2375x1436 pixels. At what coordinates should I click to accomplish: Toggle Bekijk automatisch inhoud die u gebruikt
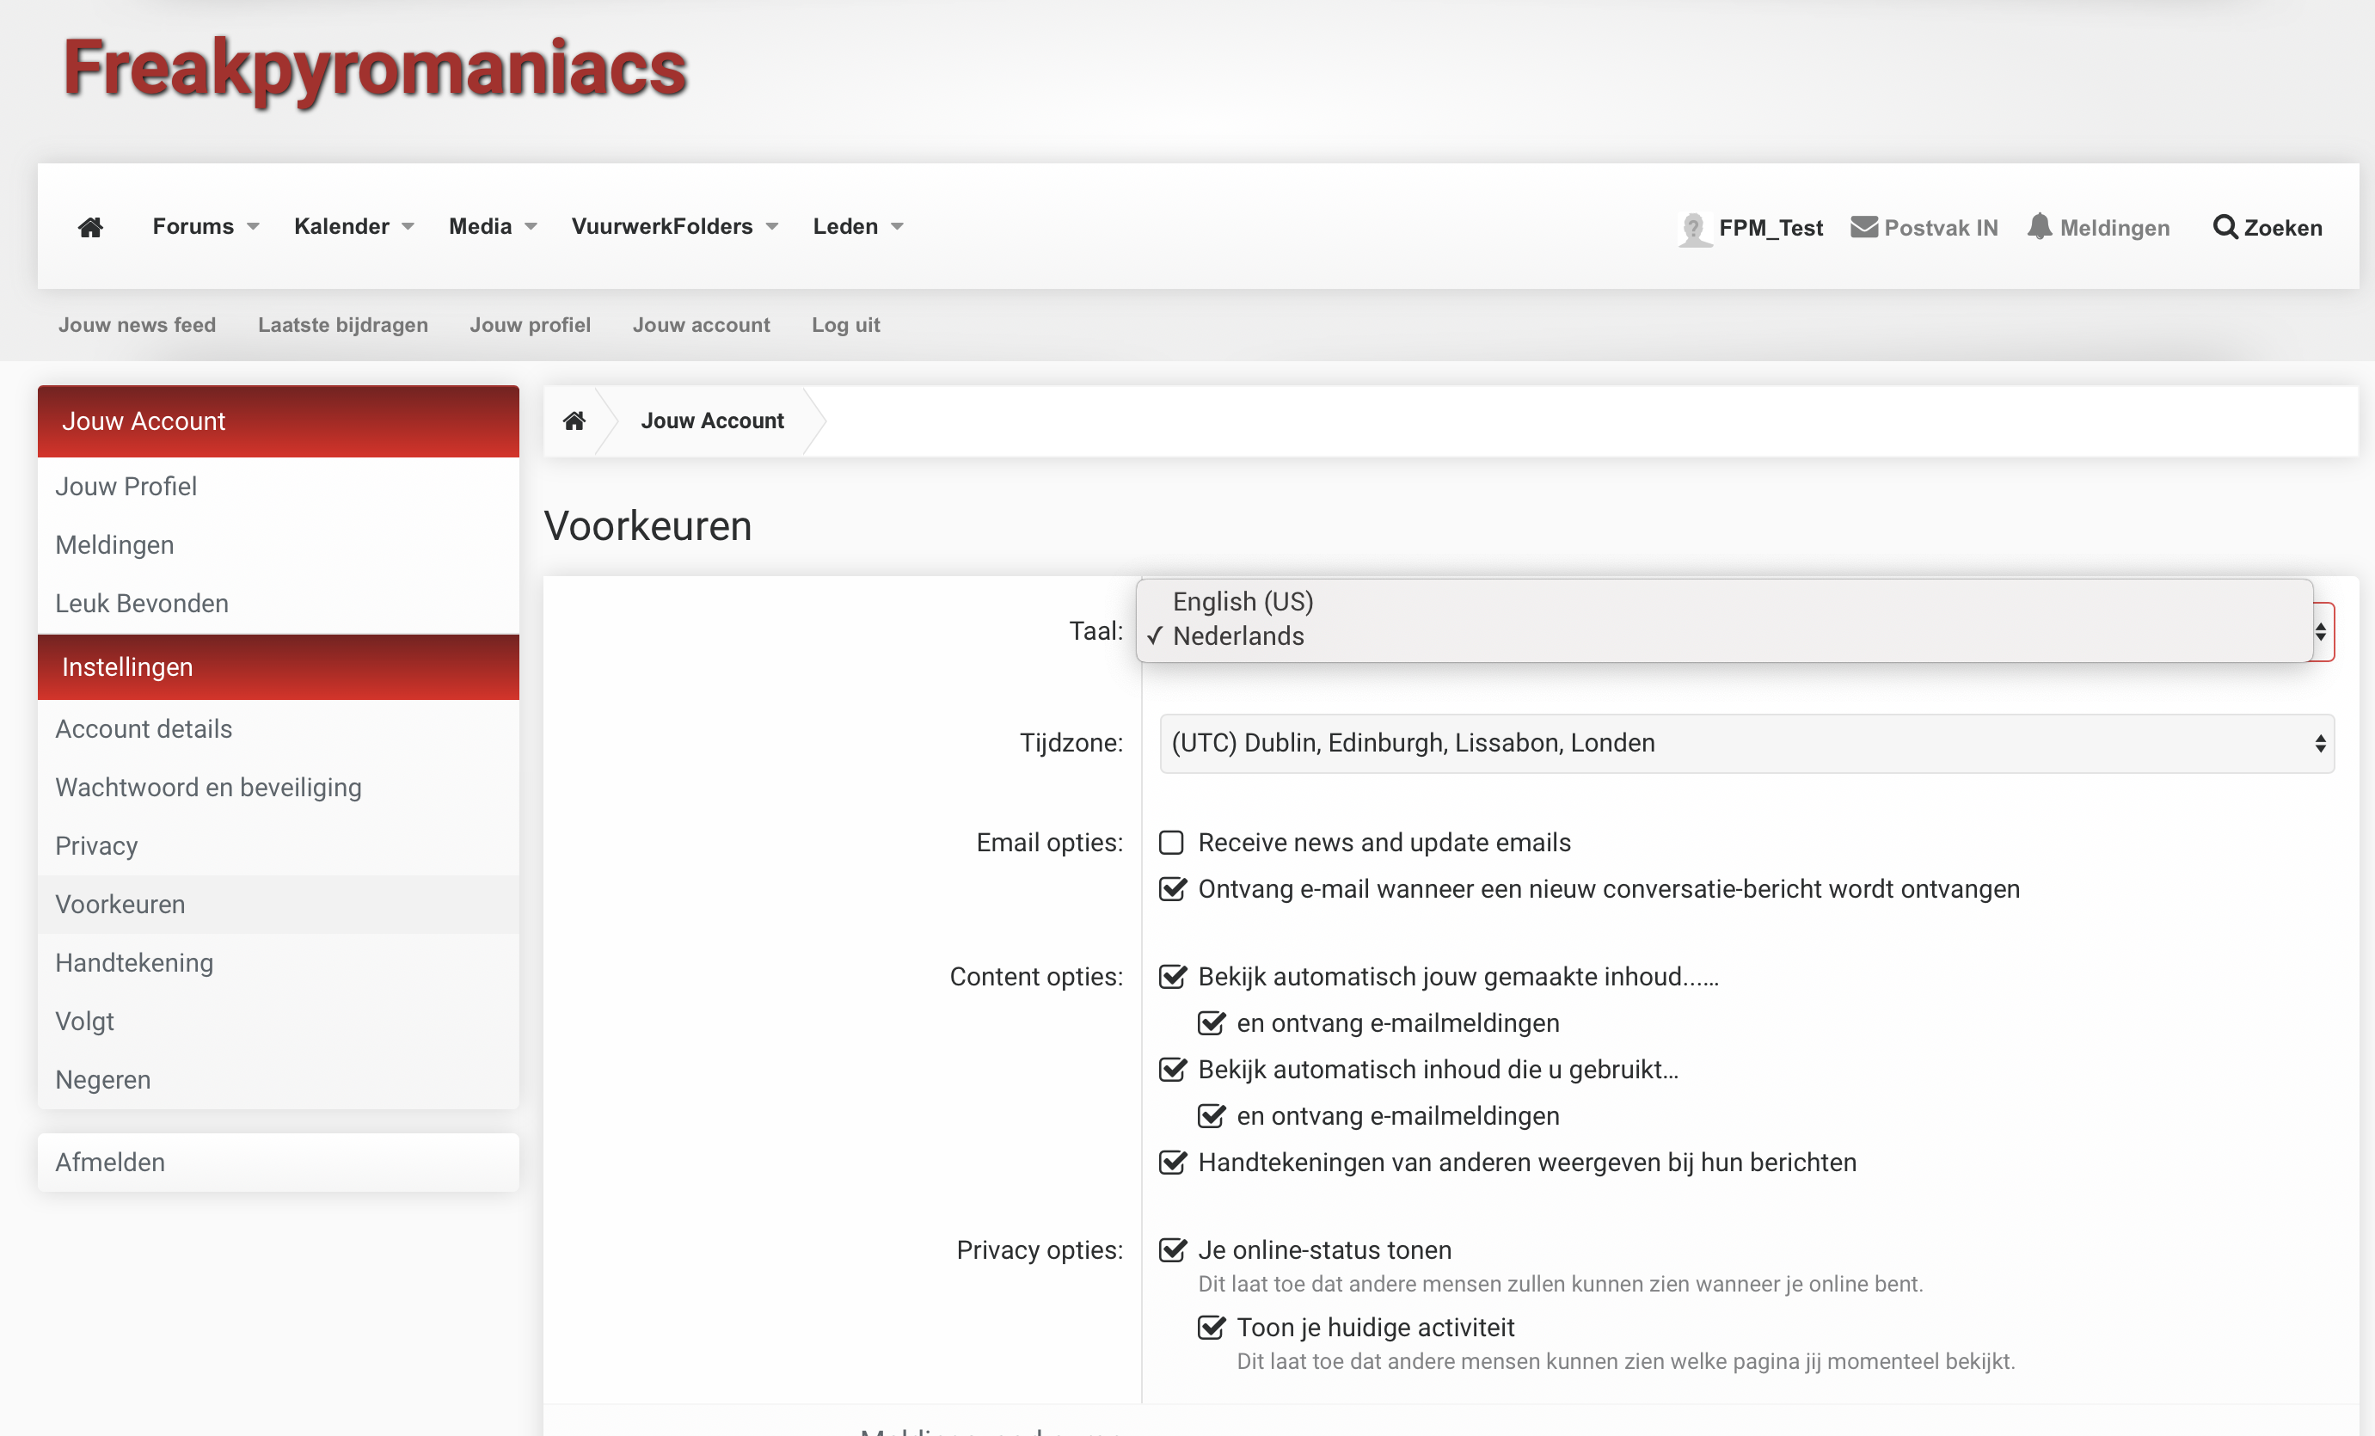1172,1070
